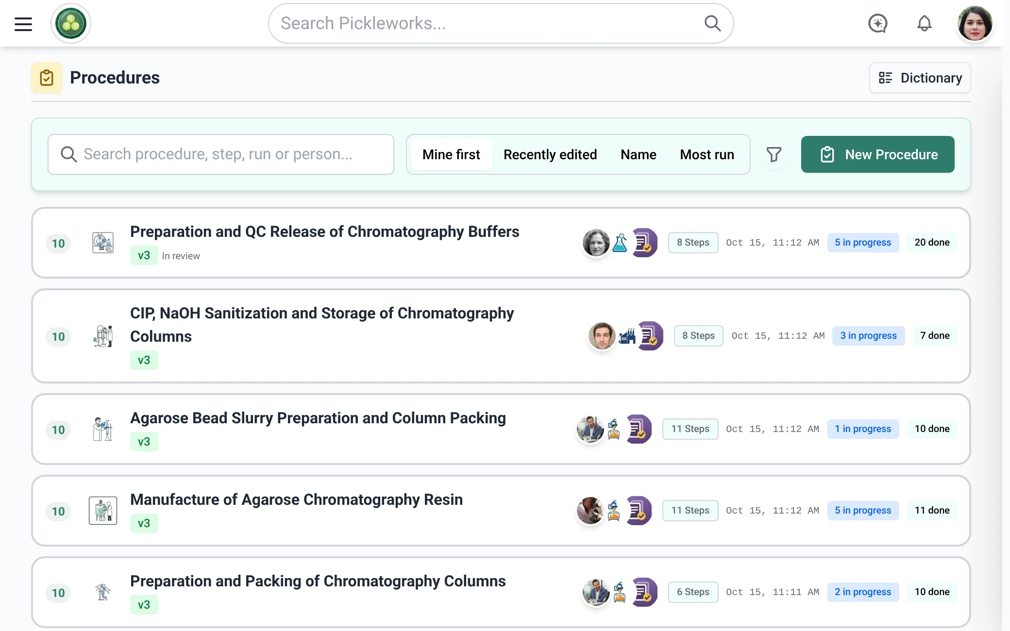Click owner avatar on Chromatography Buffers row
1010x631 pixels.
tap(596, 243)
